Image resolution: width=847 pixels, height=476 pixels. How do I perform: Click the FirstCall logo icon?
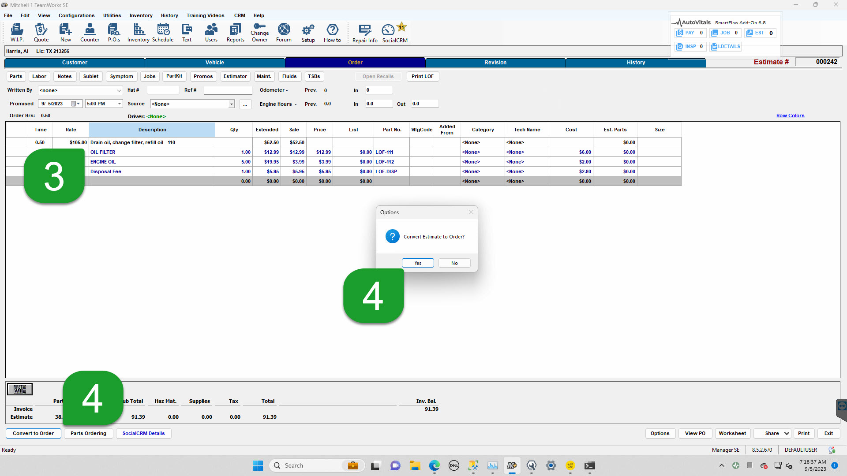20,389
